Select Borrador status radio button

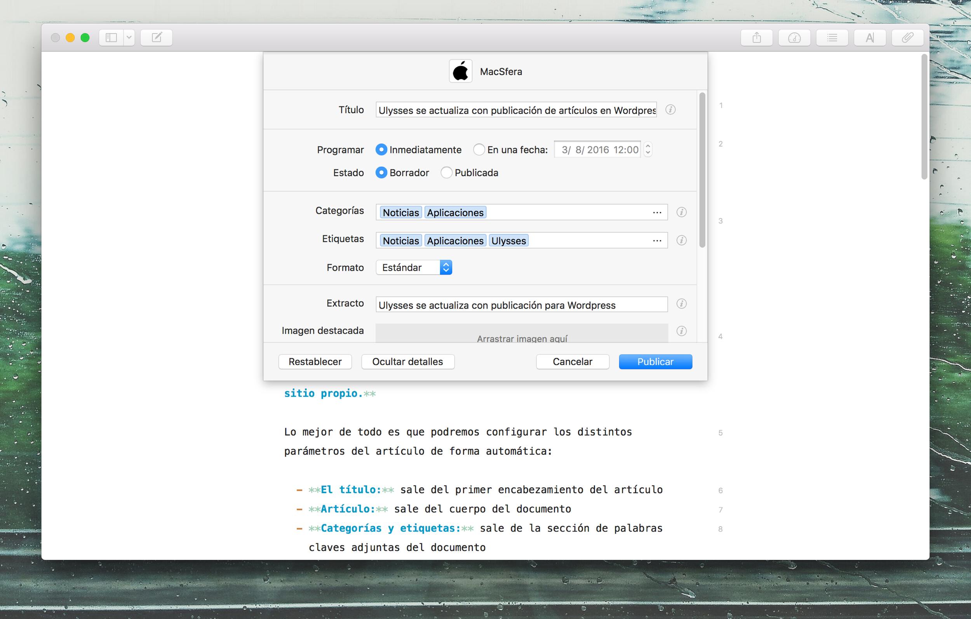tap(381, 173)
